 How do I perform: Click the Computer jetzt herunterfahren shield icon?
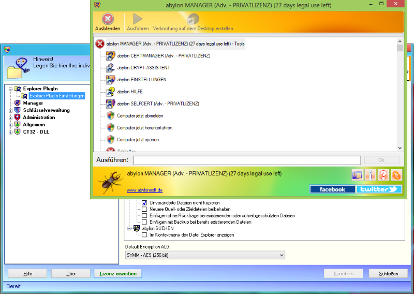click(110, 127)
